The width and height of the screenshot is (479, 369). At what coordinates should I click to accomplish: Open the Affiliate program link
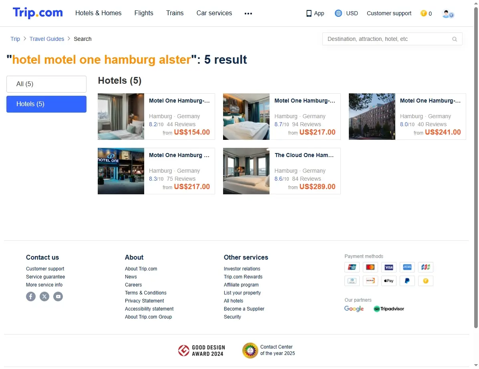tap(241, 284)
